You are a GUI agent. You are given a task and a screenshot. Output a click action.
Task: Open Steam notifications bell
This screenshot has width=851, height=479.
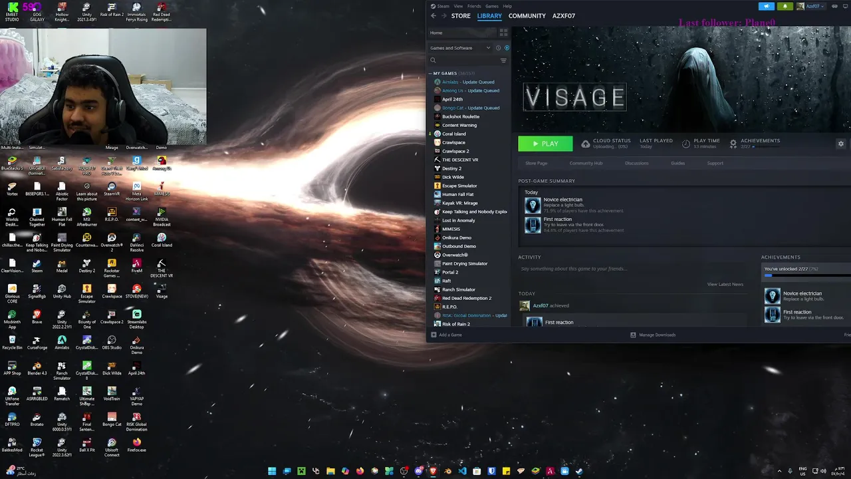pos(785,6)
